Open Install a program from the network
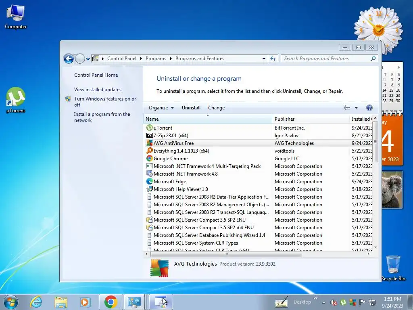 coord(102,117)
